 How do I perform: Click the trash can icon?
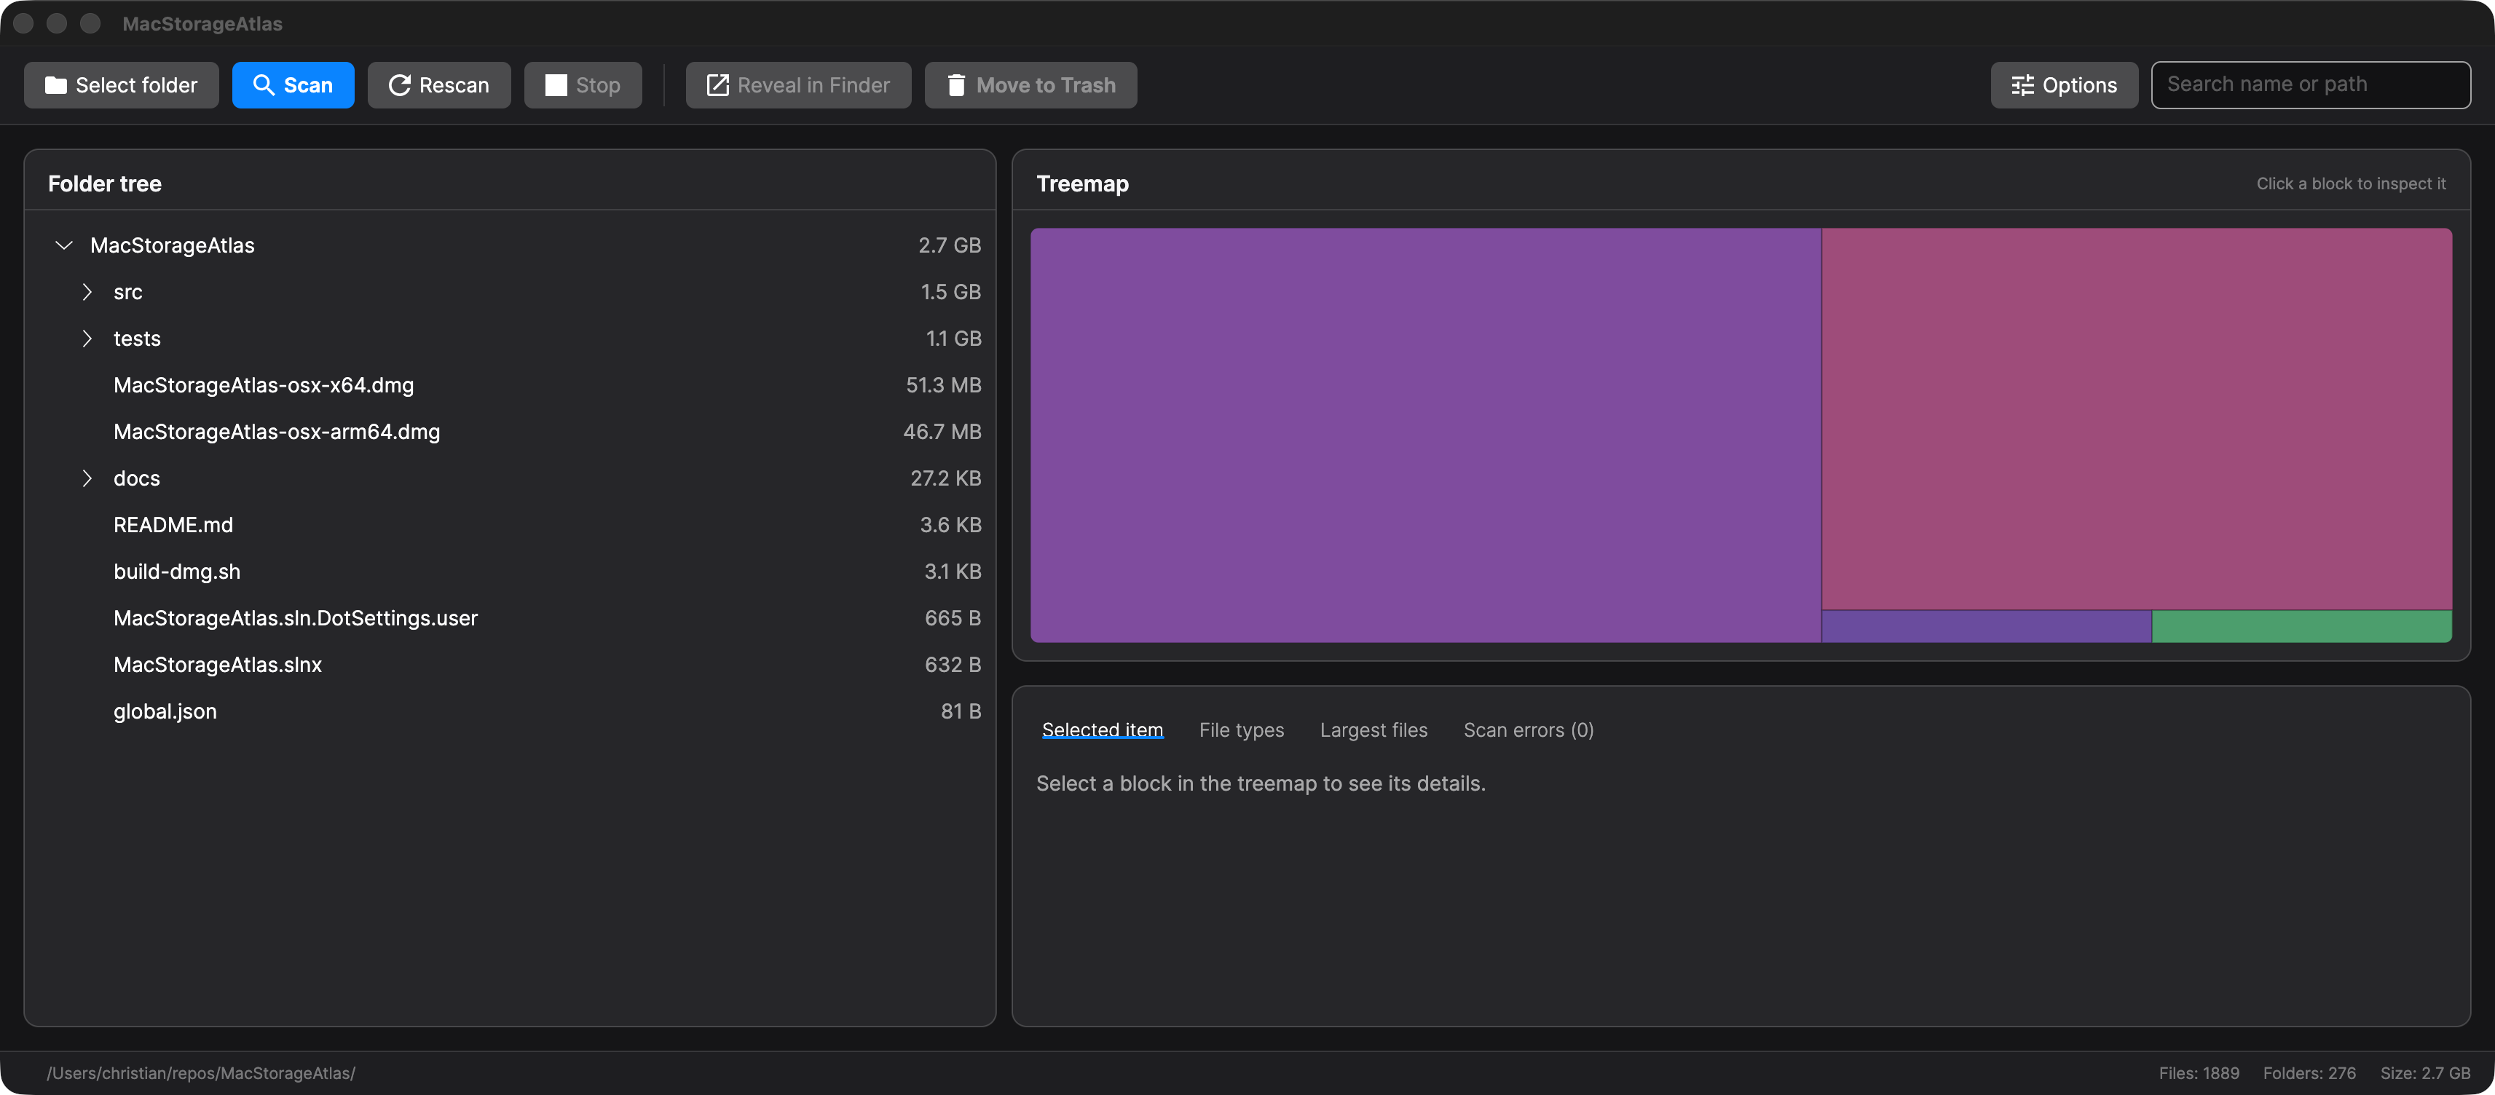point(956,85)
